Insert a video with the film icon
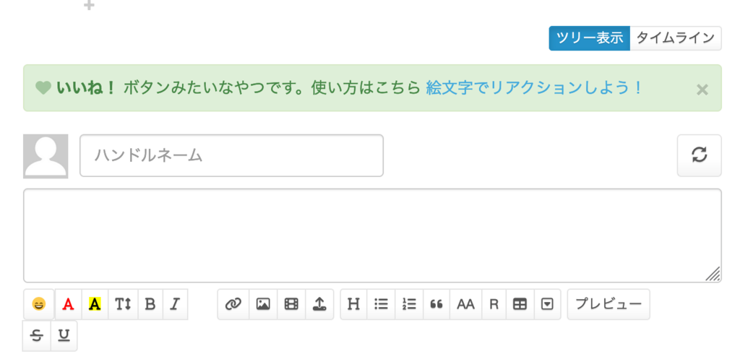The image size is (740, 359). point(291,304)
